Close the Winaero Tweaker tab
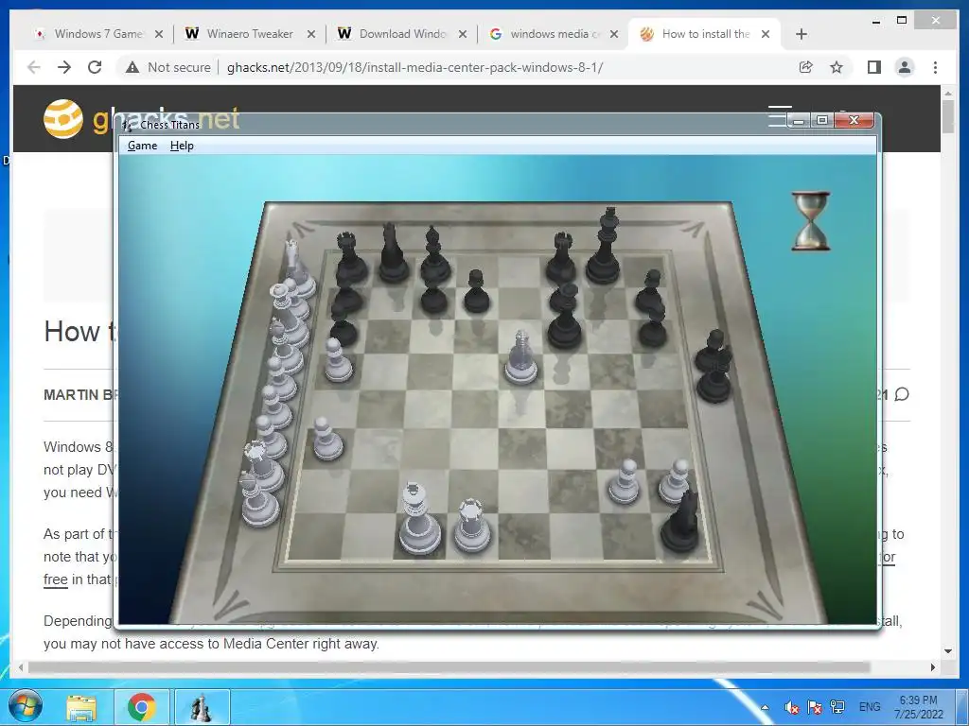The width and height of the screenshot is (969, 726). [310, 34]
